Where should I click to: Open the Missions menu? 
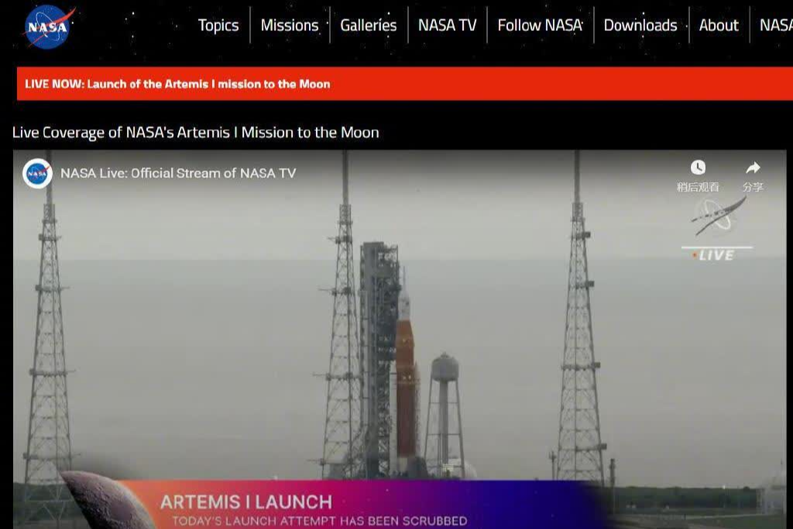tap(290, 26)
